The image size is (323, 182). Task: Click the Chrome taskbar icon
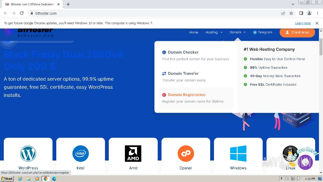(46, 179)
